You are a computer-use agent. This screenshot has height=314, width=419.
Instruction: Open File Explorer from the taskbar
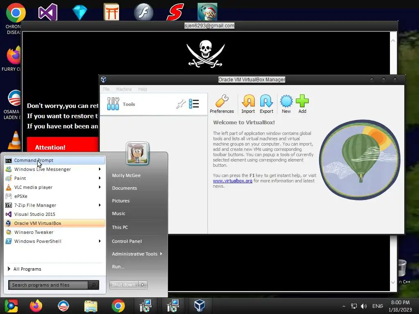coord(91,306)
